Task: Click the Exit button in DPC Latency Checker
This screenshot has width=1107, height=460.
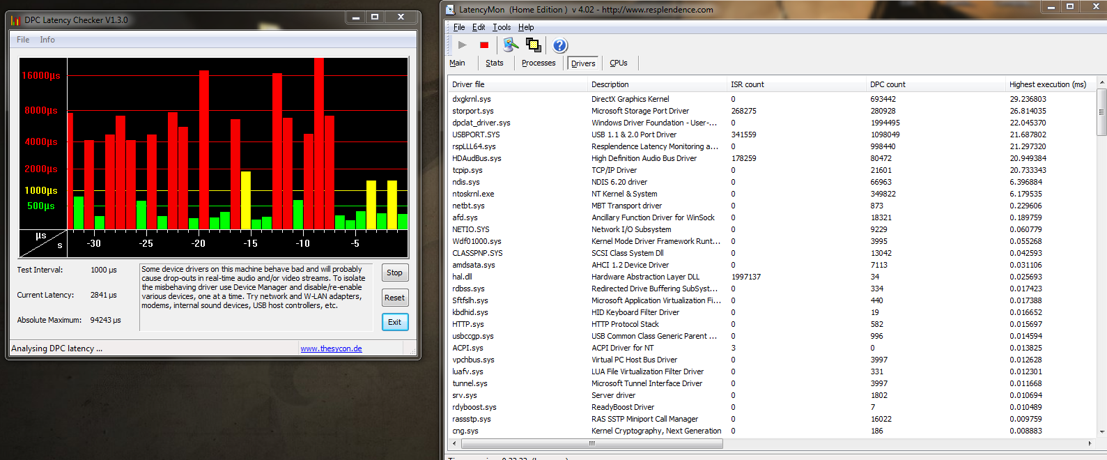Action: 394,322
